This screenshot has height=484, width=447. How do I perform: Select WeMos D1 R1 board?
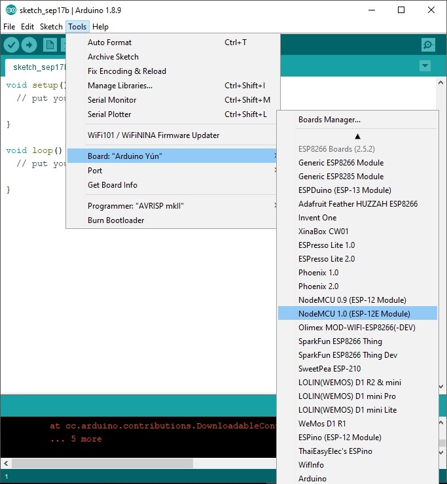tap(357, 424)
